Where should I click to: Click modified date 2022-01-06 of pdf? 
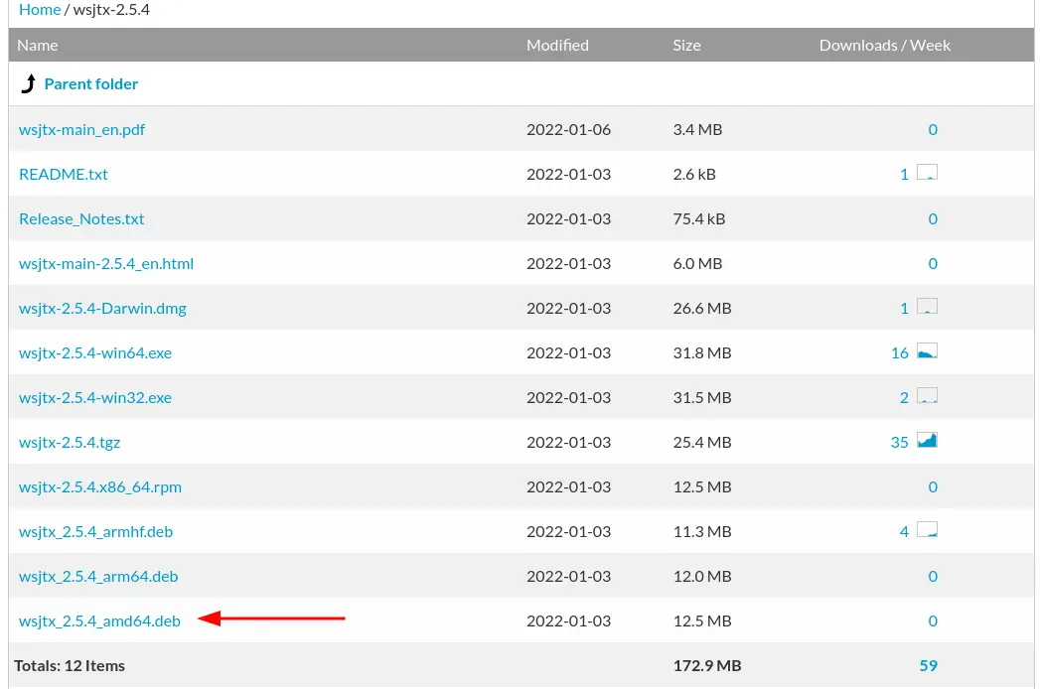click(x=568, y=129)
